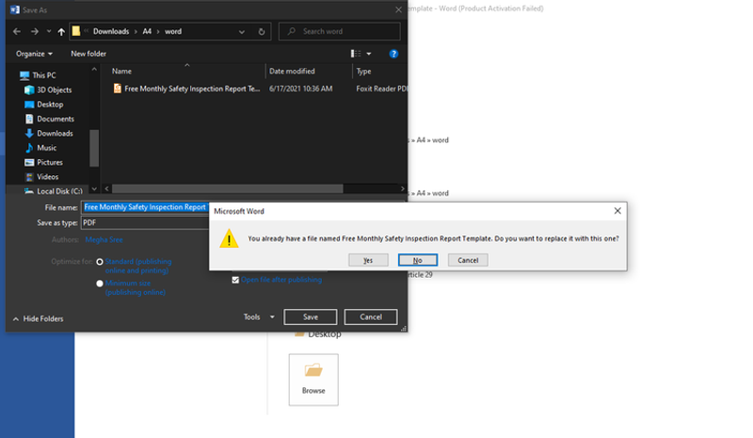Open Documents in navigation pane
Viewport: 753px width, 438px height.
[56, 119]
